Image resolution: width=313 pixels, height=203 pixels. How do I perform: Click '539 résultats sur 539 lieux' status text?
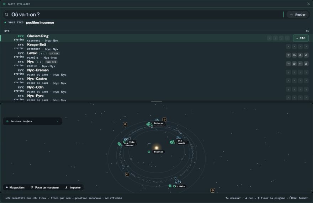point(26,198)
